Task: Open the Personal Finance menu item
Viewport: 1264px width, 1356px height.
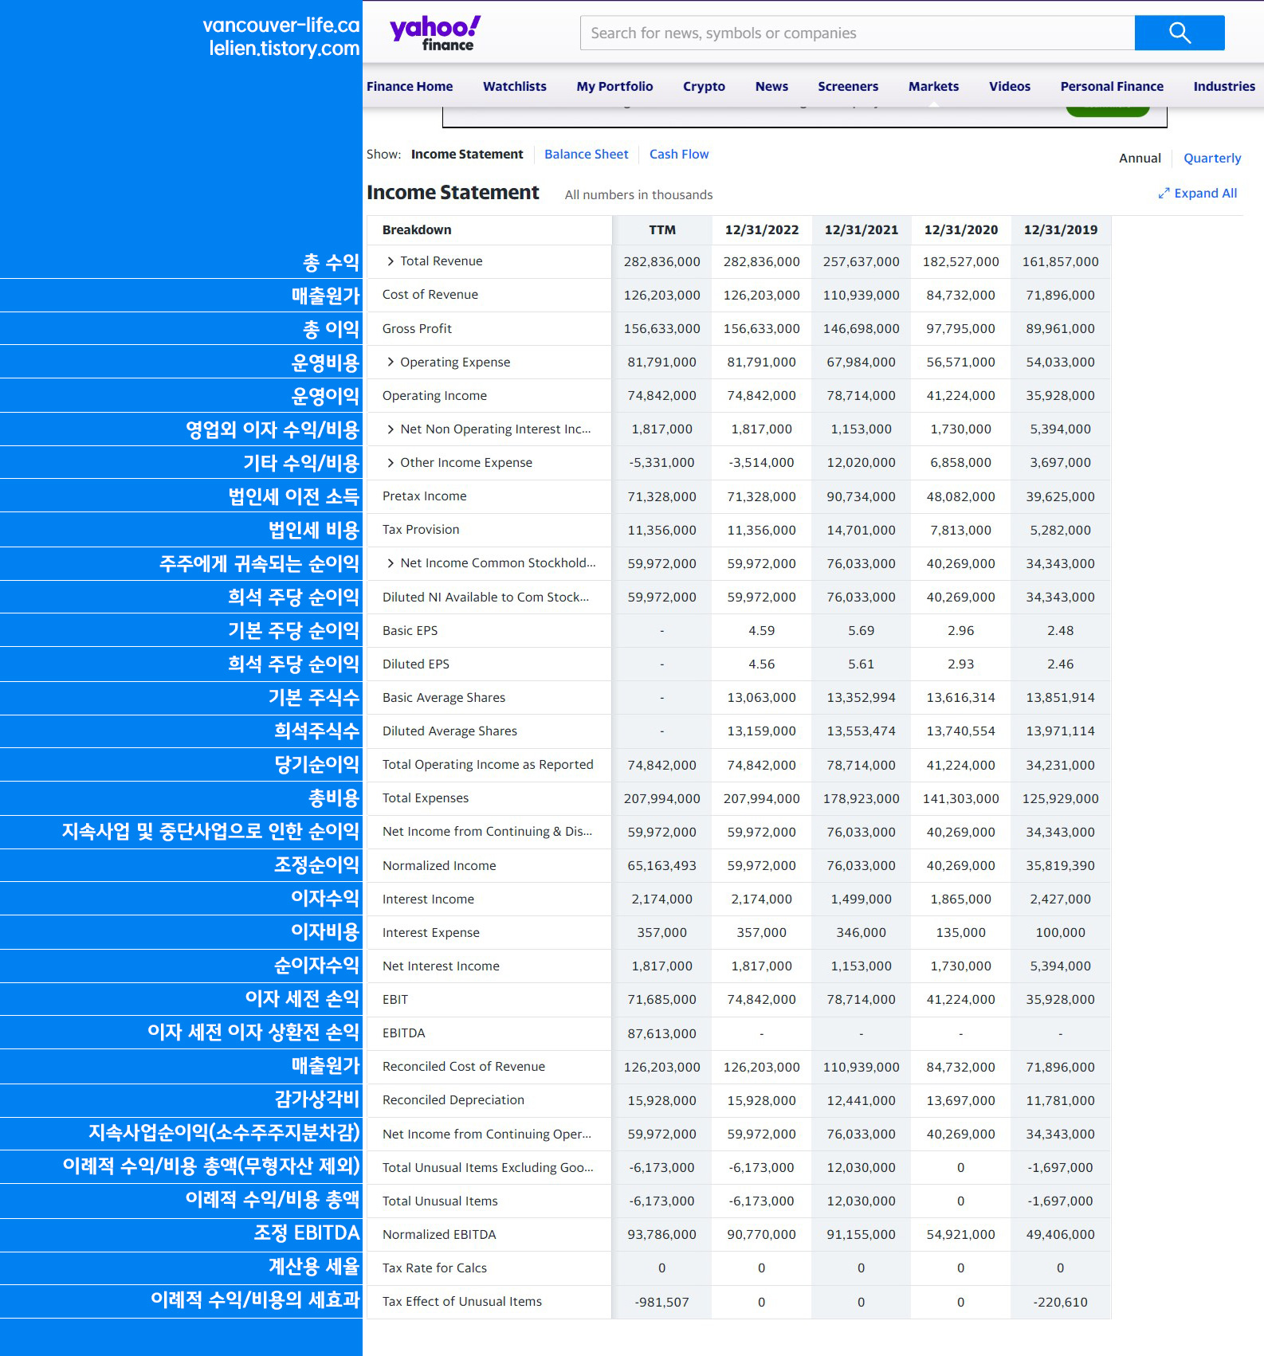Action: (x=1112, y=86)
